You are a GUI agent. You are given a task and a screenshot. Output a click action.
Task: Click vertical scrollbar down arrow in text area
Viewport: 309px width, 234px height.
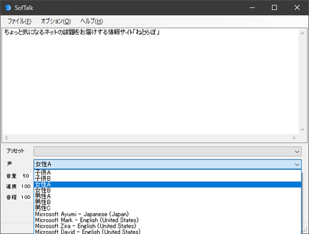pos(302,130)
